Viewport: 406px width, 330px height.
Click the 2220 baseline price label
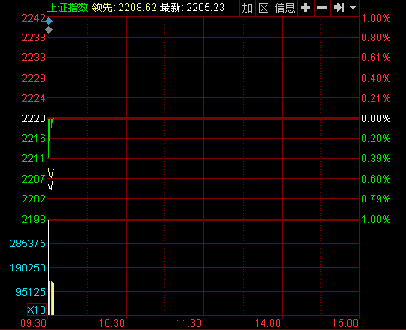[34, 119]
